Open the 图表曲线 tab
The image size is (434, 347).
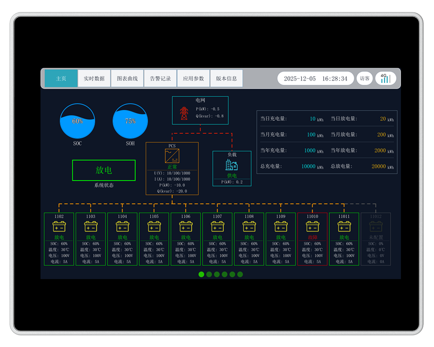(127, 79)
